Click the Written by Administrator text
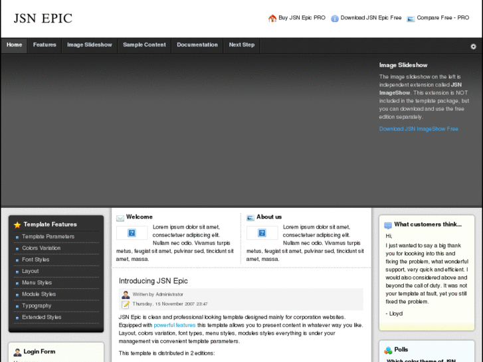This screenshot has height=362, width=483. coord(157,294)
